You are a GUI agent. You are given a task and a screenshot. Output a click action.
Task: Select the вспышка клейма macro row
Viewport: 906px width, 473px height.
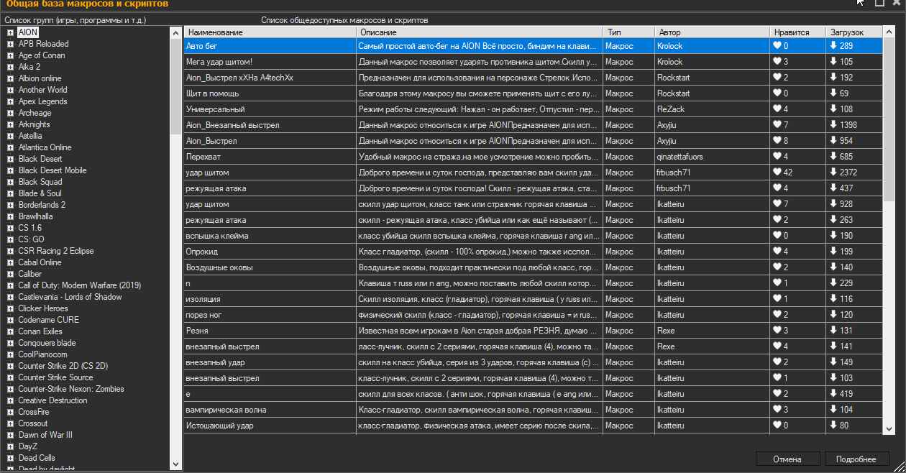click(x=534, y=236)
